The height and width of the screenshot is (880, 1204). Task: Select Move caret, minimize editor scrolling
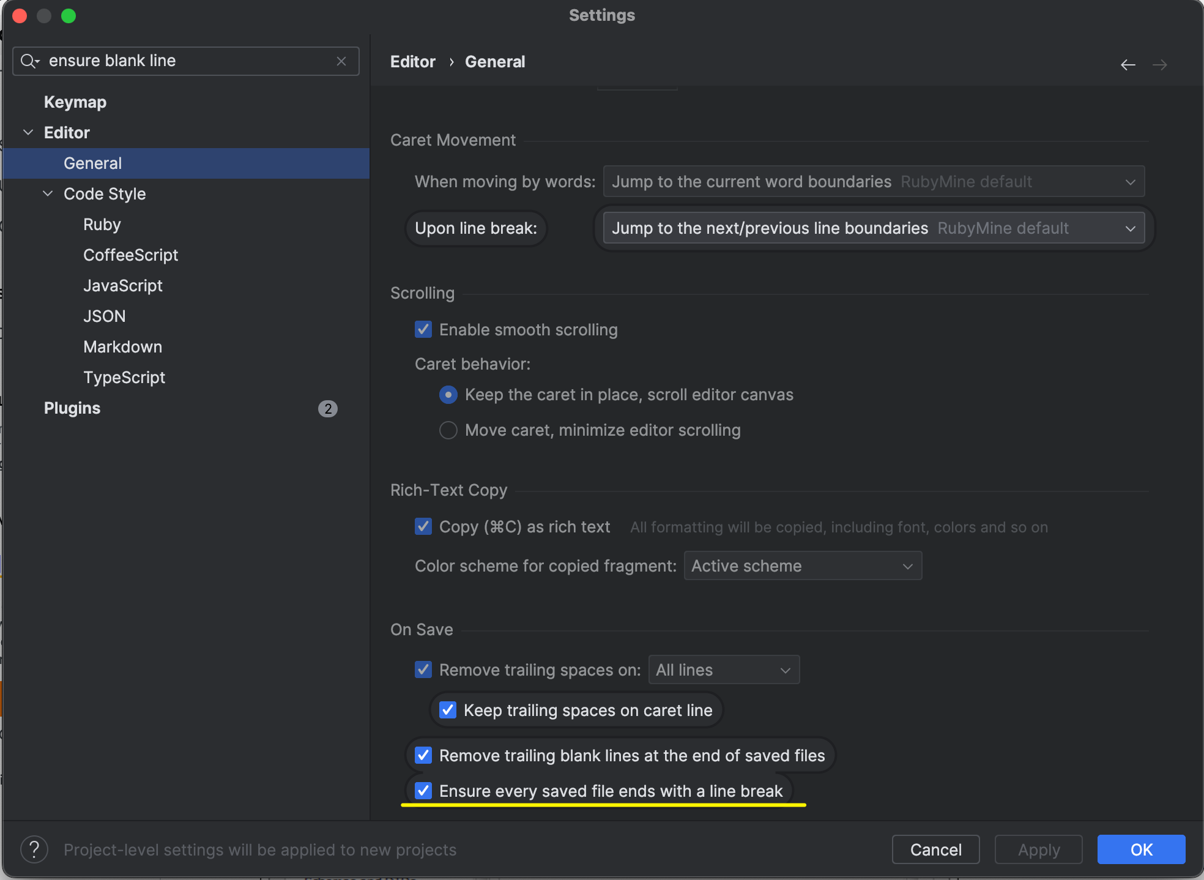point(447,430)
